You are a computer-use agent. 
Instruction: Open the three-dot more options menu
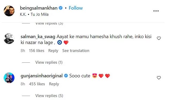click(x=156, y=11)
